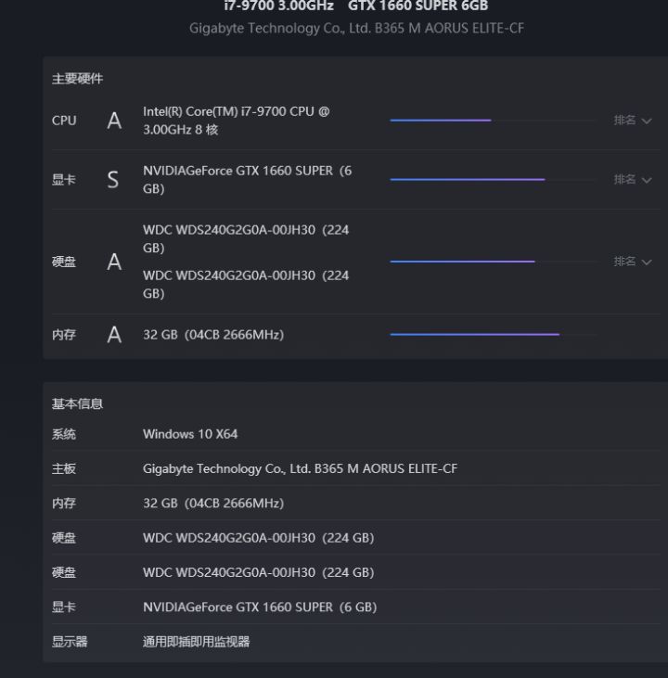Click the 主要硬件 section heading
Viewport: 668px width, 678px height.
pyautogui.click(x=77, y=79)
